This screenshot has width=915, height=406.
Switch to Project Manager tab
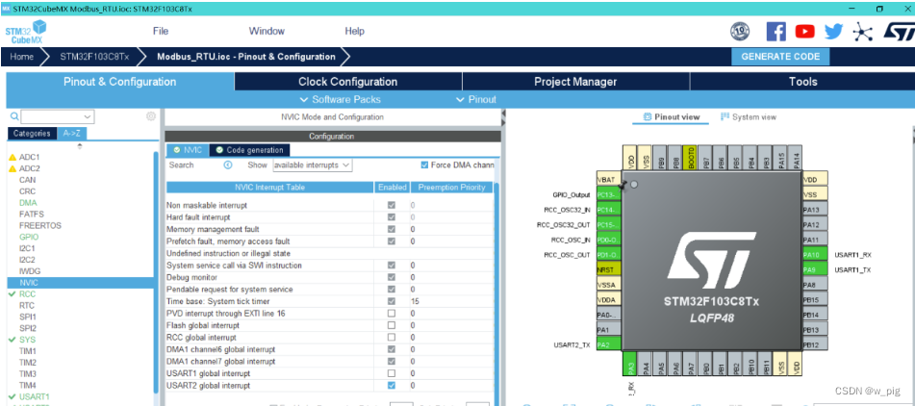click(x=575, y=82)
